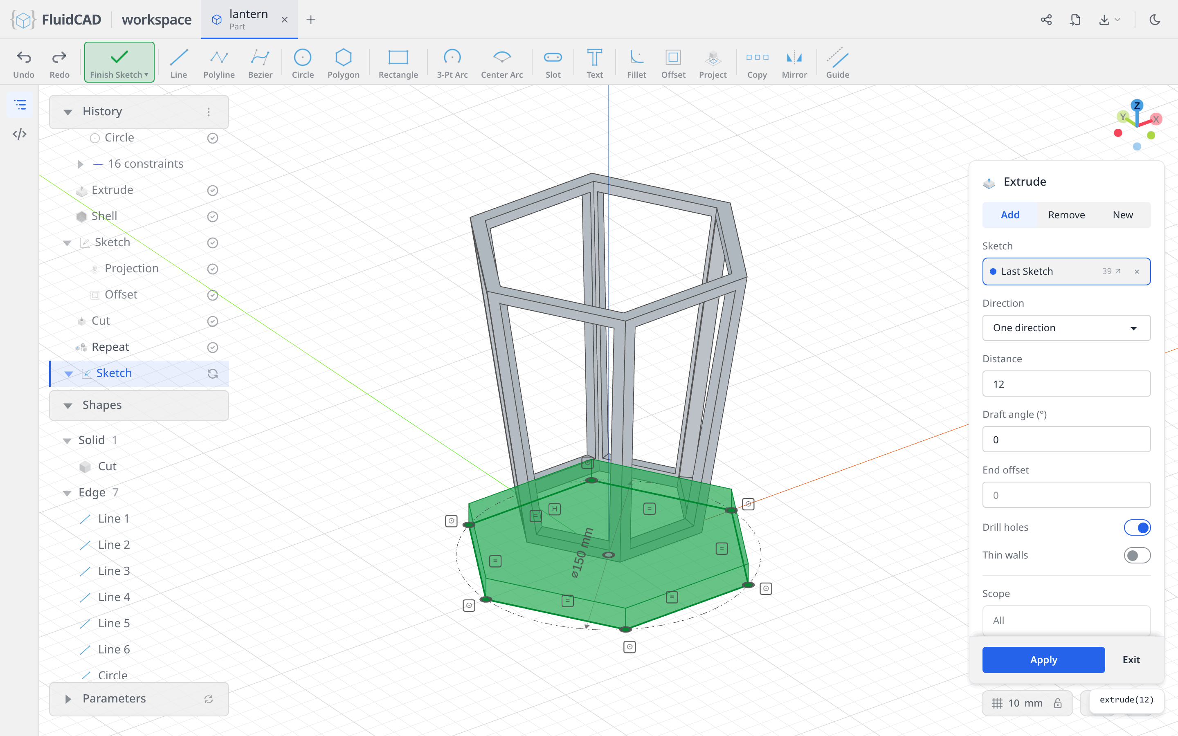Toggle check mark on Offset history row

[212, 295]
